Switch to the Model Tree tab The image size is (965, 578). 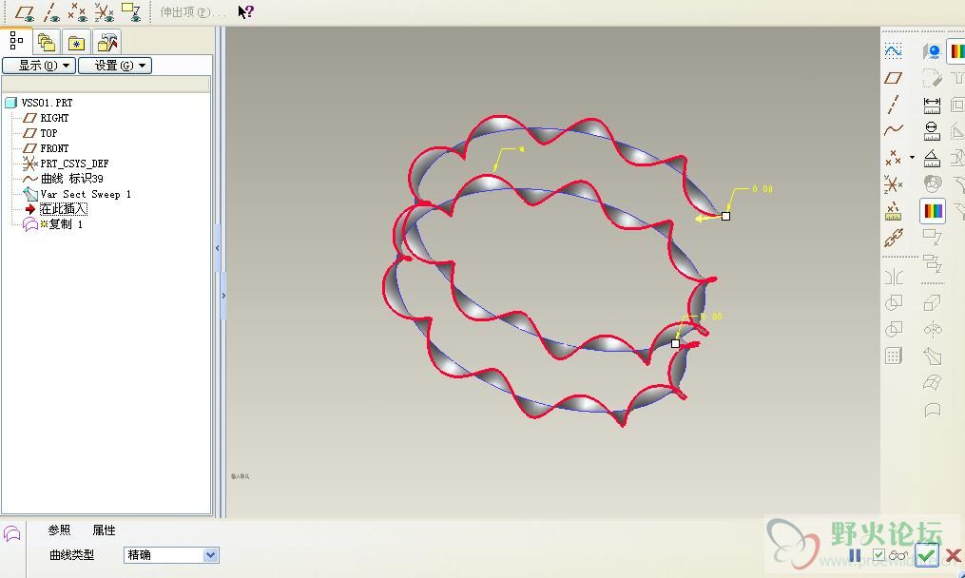coord(16,41)
